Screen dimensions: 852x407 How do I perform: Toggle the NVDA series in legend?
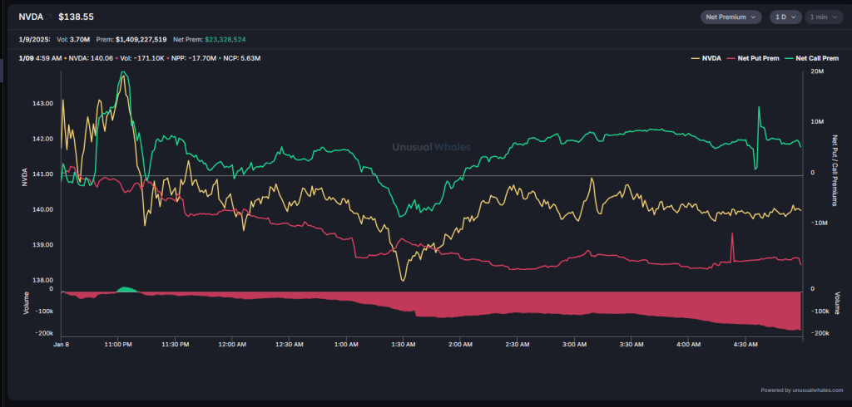706,59
